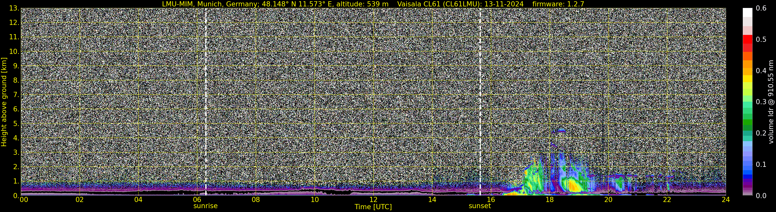Image resolution: width=776 pixels, height=212 pixels.
Task: Click the '9.' height tick label
Action: pyautogui.click(x=16, y=66)
